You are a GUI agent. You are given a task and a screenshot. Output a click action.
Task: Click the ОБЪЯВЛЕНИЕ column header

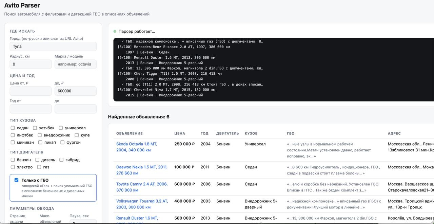[130, 133]
